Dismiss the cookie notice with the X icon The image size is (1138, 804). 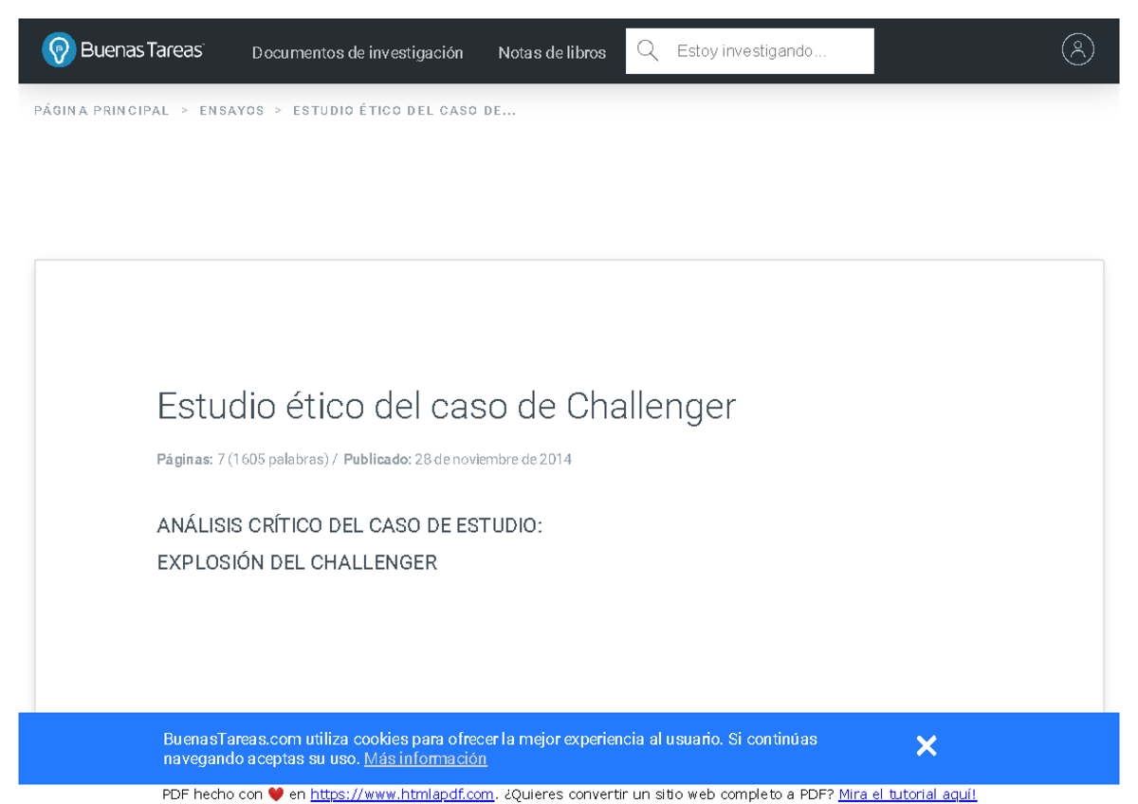click(927, 746)
